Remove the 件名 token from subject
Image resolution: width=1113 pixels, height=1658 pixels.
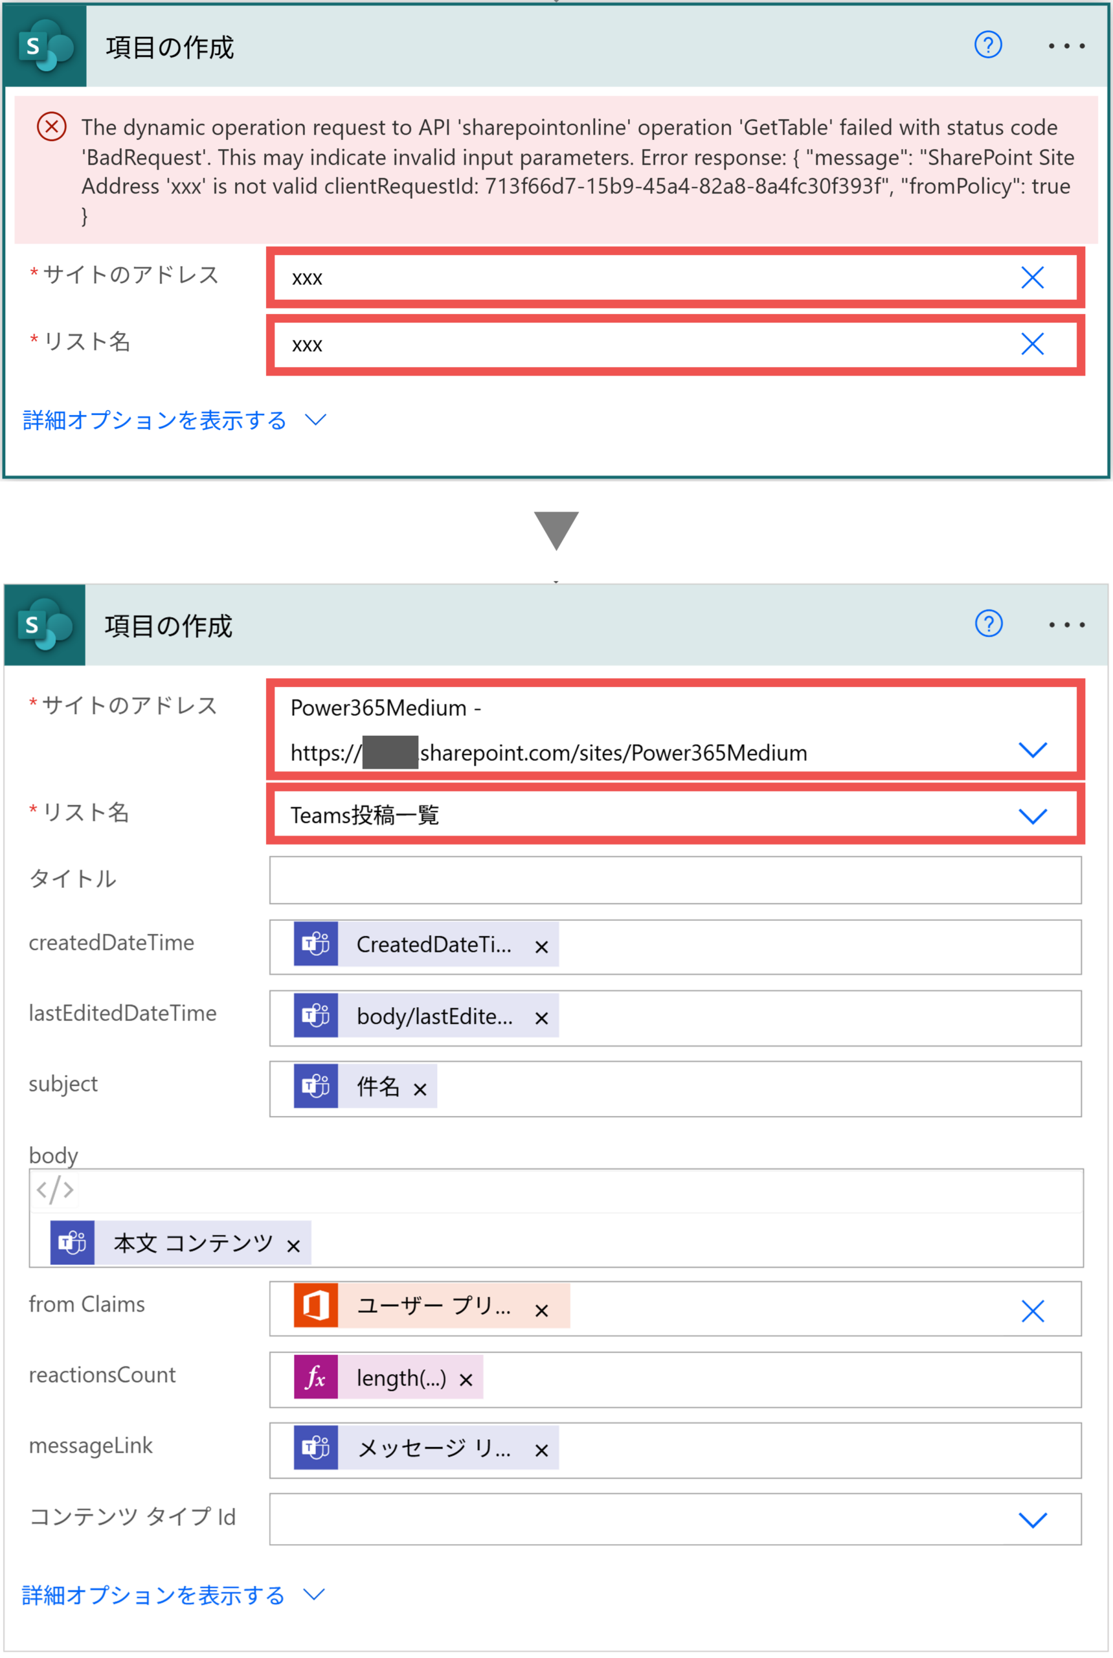420,1089
